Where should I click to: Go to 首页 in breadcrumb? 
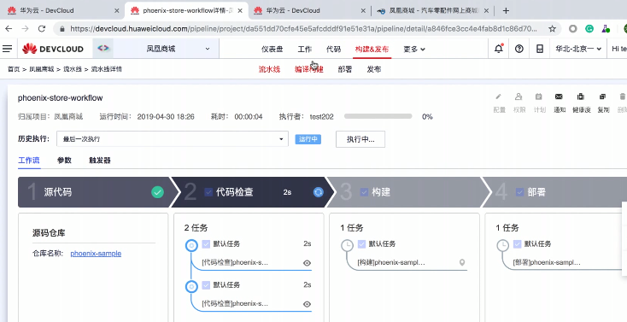tap(14, 69)
